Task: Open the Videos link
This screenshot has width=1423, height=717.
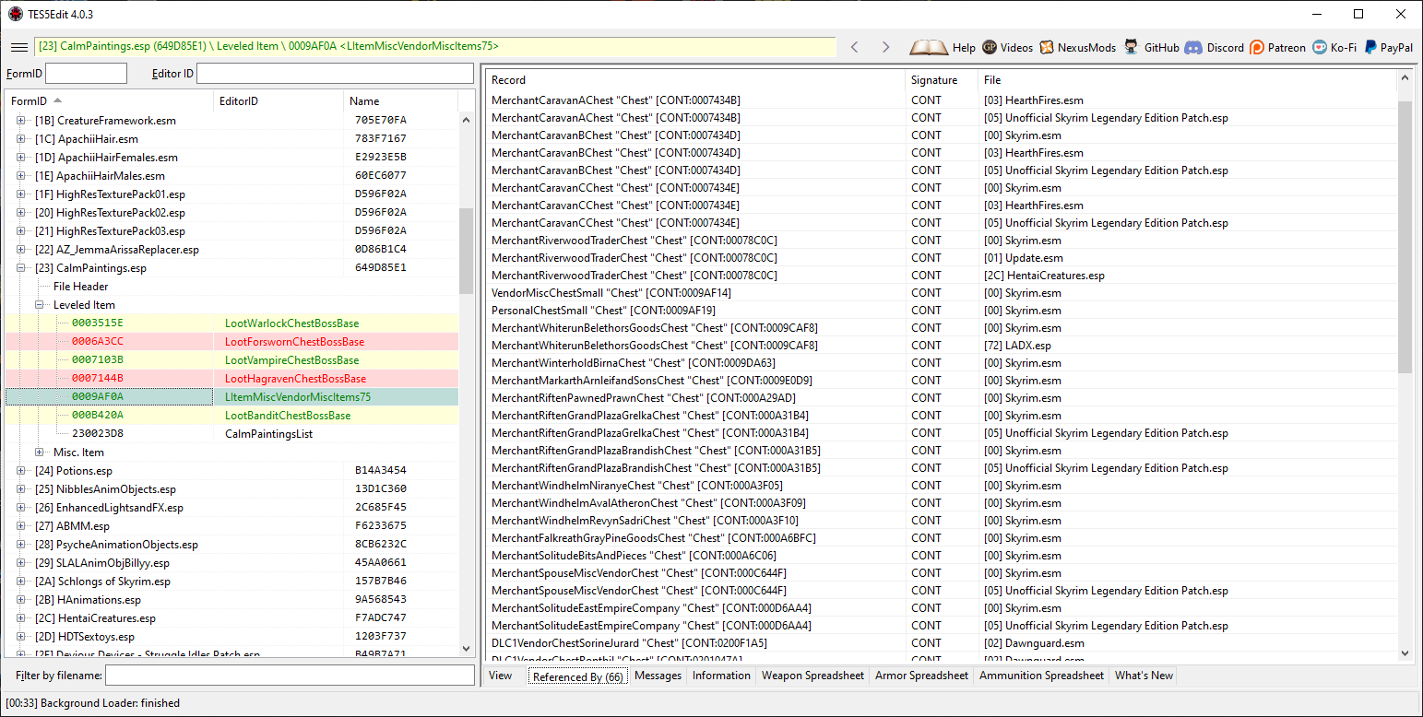Action: pos(1007,47)
